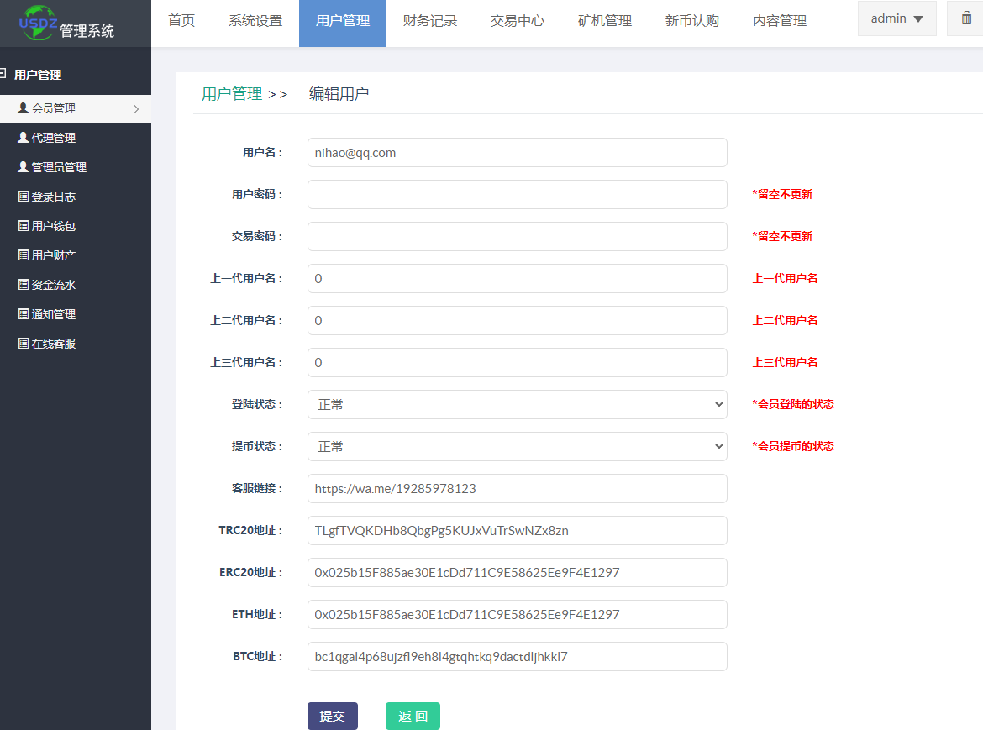Open the 登陆状态 status dropdown

(517, 404)
